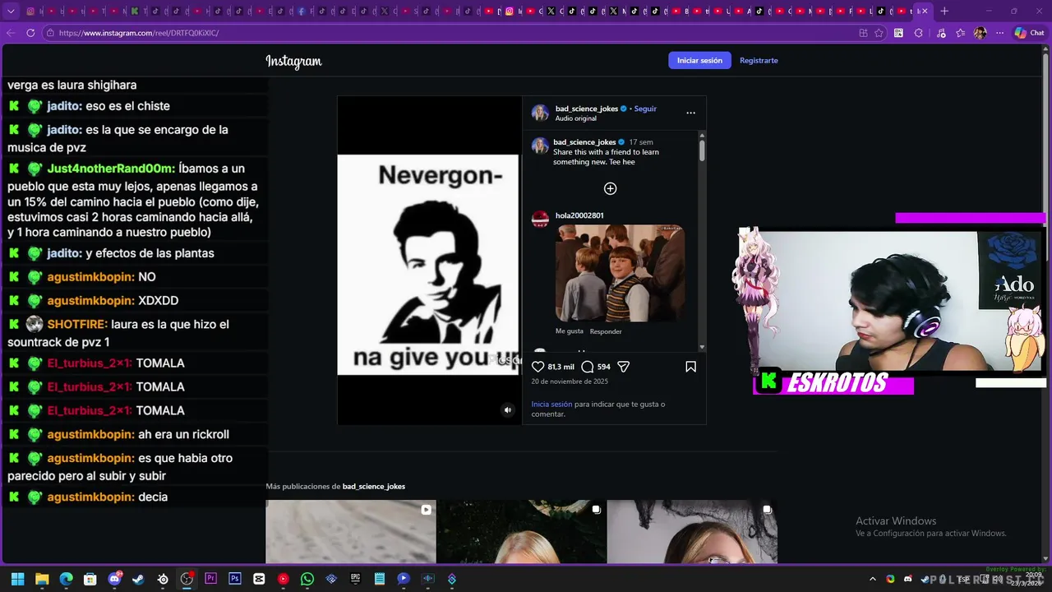This screenshot has width=1052, height=592.
Task: Open the three-dots options menu of the post
Action: click(690, 113)
